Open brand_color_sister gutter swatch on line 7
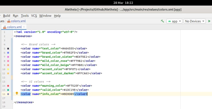Image resolution: width=212 pixels, height=109 pixels. tap(8, 57)
